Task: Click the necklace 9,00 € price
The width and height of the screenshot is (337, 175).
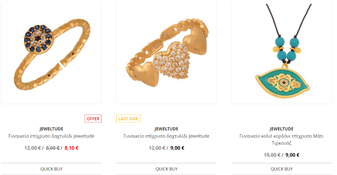Action: (292, 155)
